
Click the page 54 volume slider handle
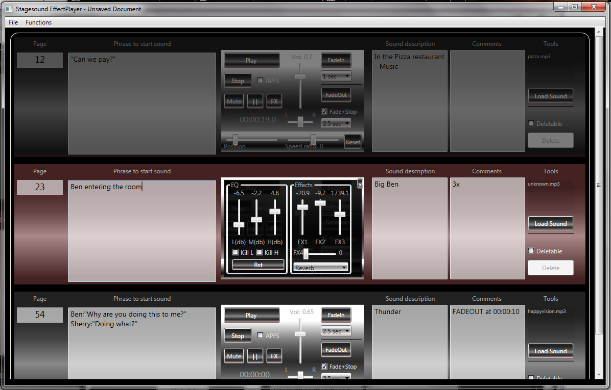pyautogui.click(x=300, y=334)
